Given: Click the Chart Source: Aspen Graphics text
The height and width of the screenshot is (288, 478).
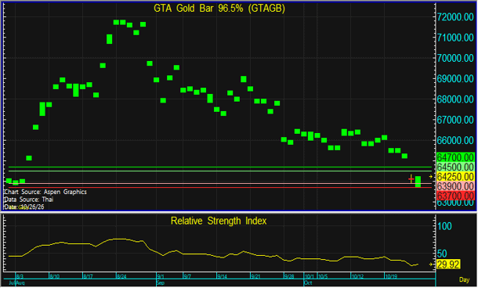Looking at the screenshot, I should tap(45, 192).
